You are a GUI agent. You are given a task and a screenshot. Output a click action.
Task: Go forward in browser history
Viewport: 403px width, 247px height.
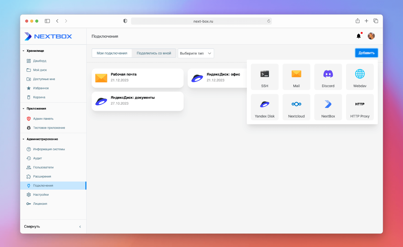pos(66,21)
